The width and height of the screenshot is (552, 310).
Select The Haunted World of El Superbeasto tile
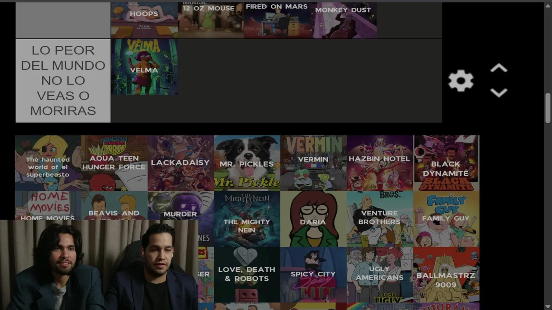(x=48, y=163)
